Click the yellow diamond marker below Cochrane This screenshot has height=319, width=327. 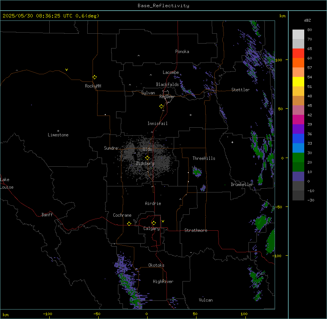pyautogui.click(x=129, y=224)
